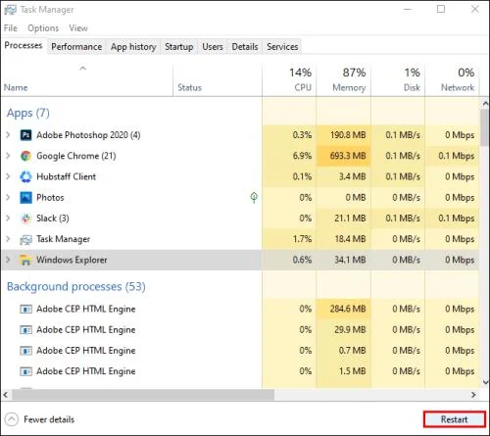
Task: Open the Options menu
Action: point(43,28)
